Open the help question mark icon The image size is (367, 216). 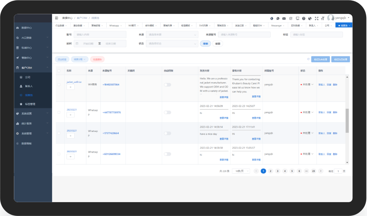click(x=303, y=18)
